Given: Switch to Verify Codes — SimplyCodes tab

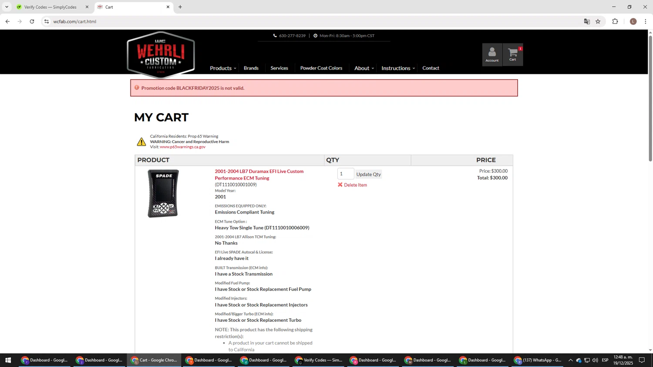Looking at the screenshot, I should [51, 7].
